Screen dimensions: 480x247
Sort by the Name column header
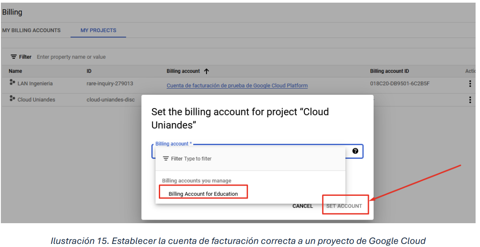tap(15, 71)
